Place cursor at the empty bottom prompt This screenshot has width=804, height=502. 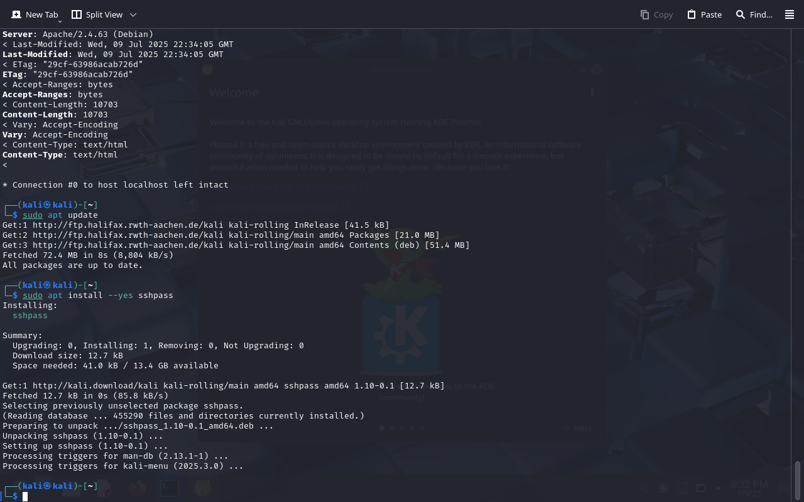[x=25, y=496]
